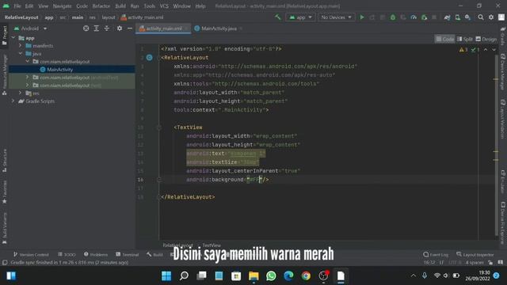
Task: Open Resource Manager side tab
Action: (x=5, y=75)
